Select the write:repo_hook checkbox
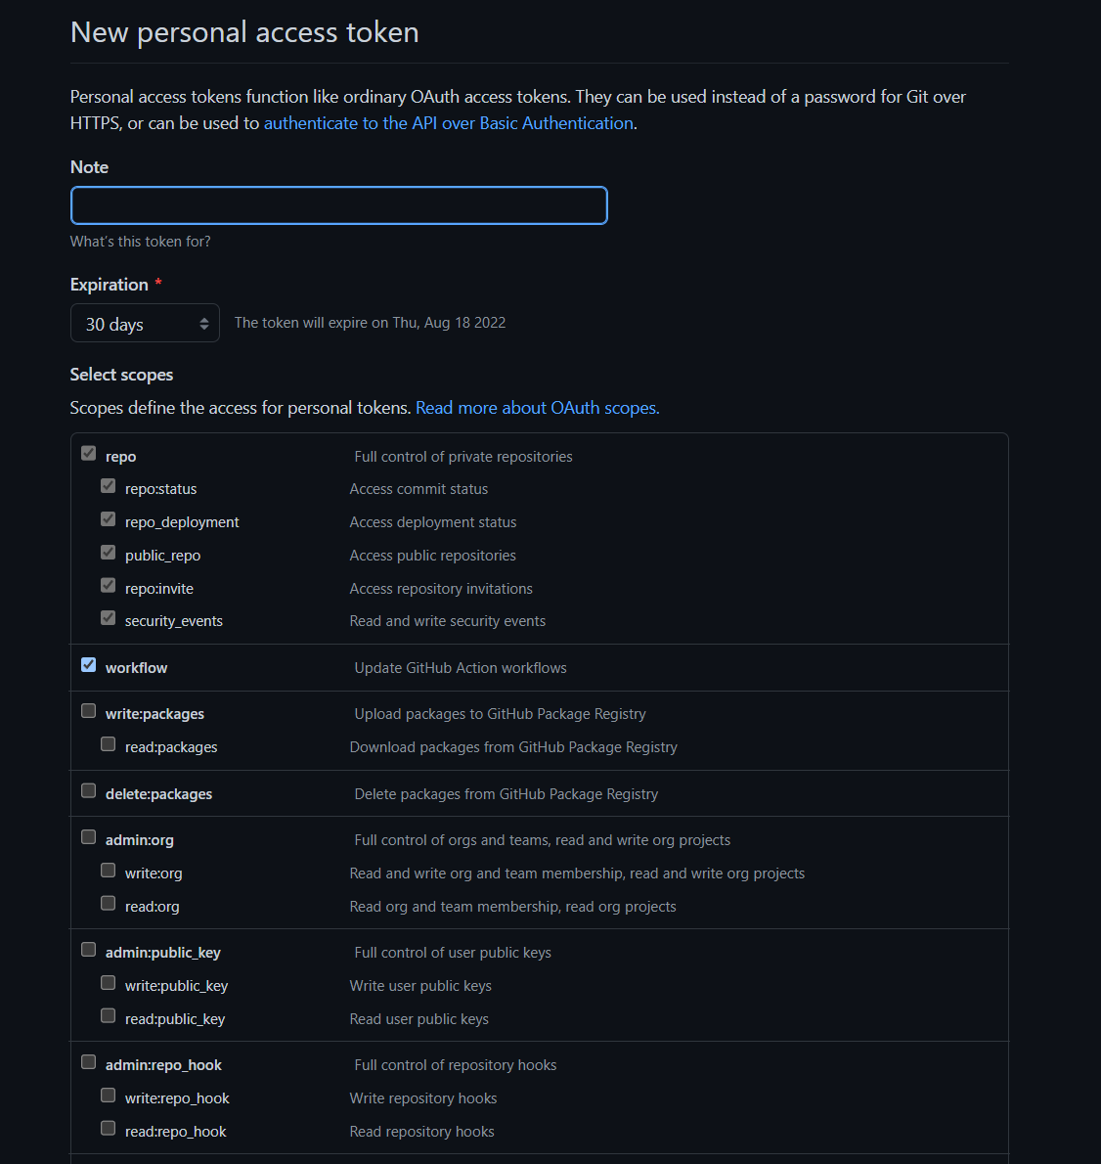The height and width of the screenshot is (1164, 1101). 109,1095
